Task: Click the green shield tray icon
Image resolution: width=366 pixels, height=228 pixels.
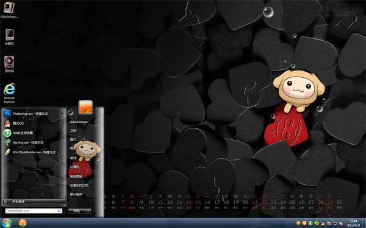Action: (310, 223)
